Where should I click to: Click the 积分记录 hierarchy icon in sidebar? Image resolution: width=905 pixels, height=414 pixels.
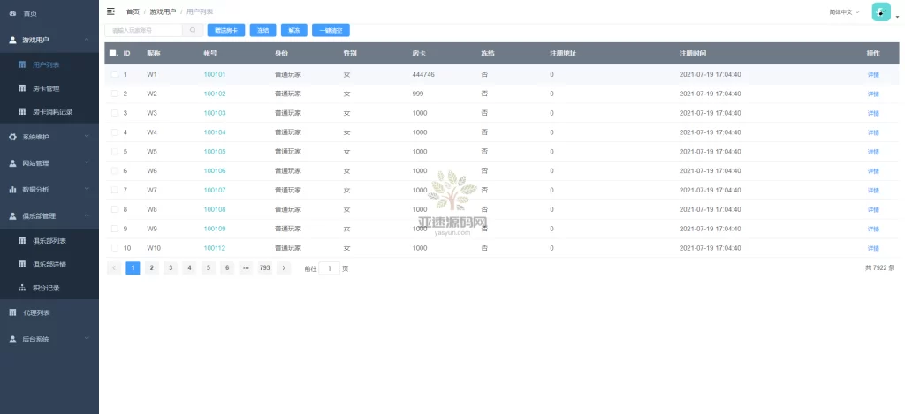[x=22, y=288]
